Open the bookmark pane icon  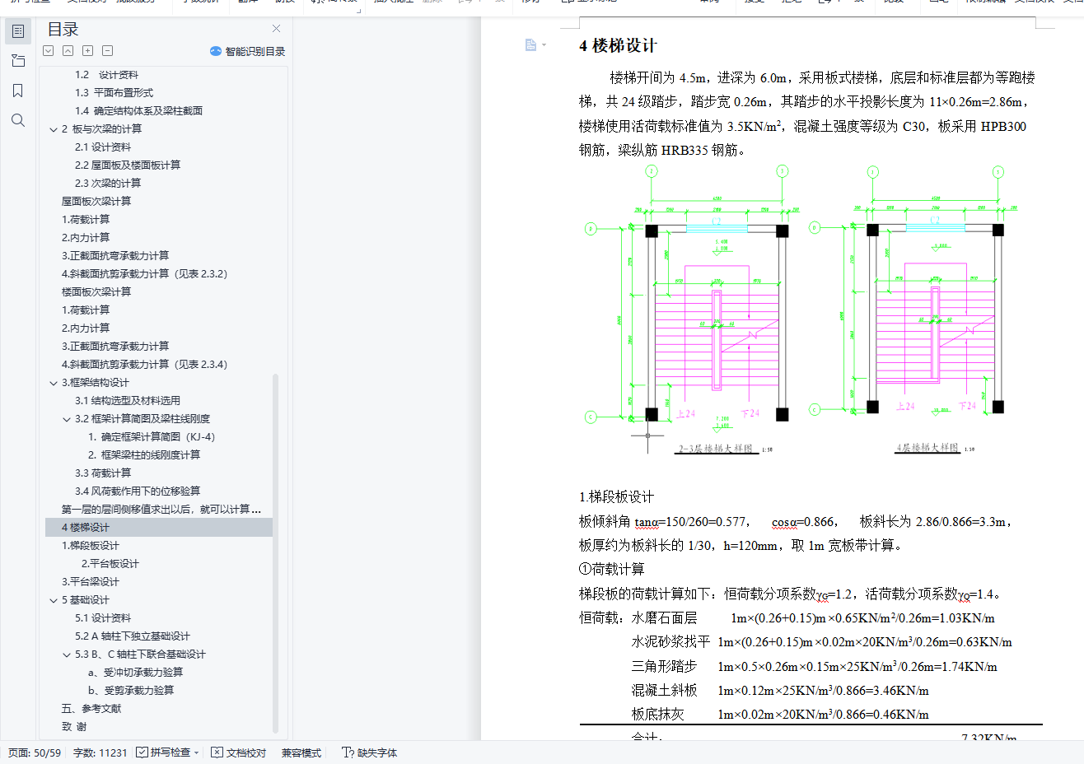click(x=18, y=91)
